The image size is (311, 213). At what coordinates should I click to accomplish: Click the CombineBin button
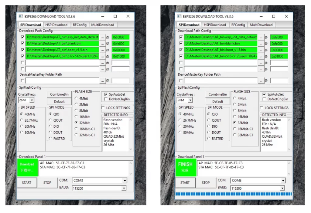point(59,94)
